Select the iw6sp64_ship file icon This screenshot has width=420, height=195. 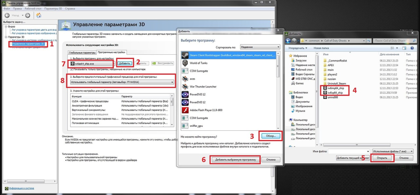(325, 93)
